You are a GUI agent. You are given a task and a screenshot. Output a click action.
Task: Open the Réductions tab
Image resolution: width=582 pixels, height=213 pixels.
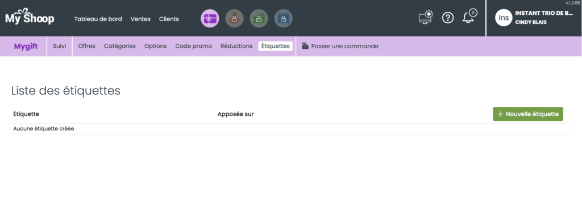pos(236,46)
